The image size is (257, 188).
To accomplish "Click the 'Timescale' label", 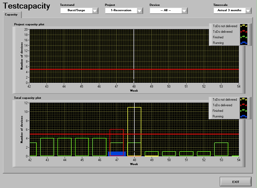I will (221, 5).
